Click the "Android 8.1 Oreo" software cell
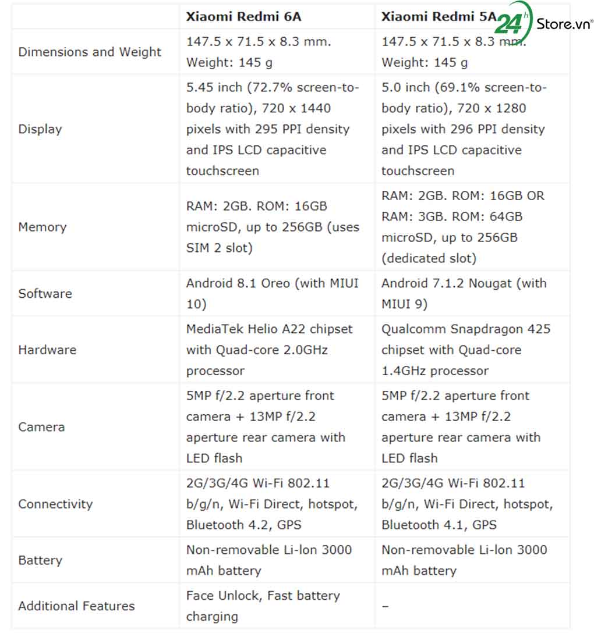594x644 pixels. point(272,293)
